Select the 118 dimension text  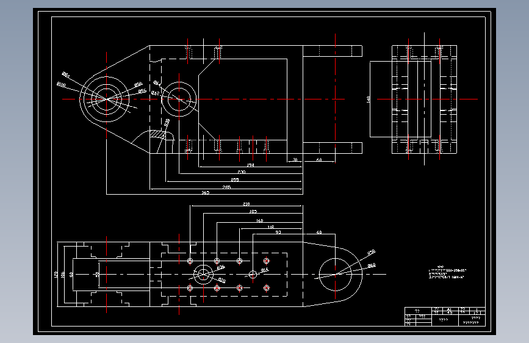[x=271, y=227]
